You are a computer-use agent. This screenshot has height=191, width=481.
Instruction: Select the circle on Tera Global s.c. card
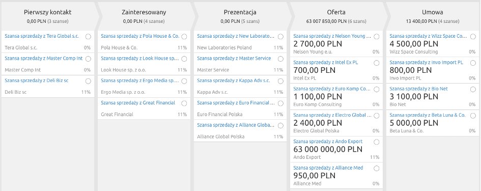(88, 37)
